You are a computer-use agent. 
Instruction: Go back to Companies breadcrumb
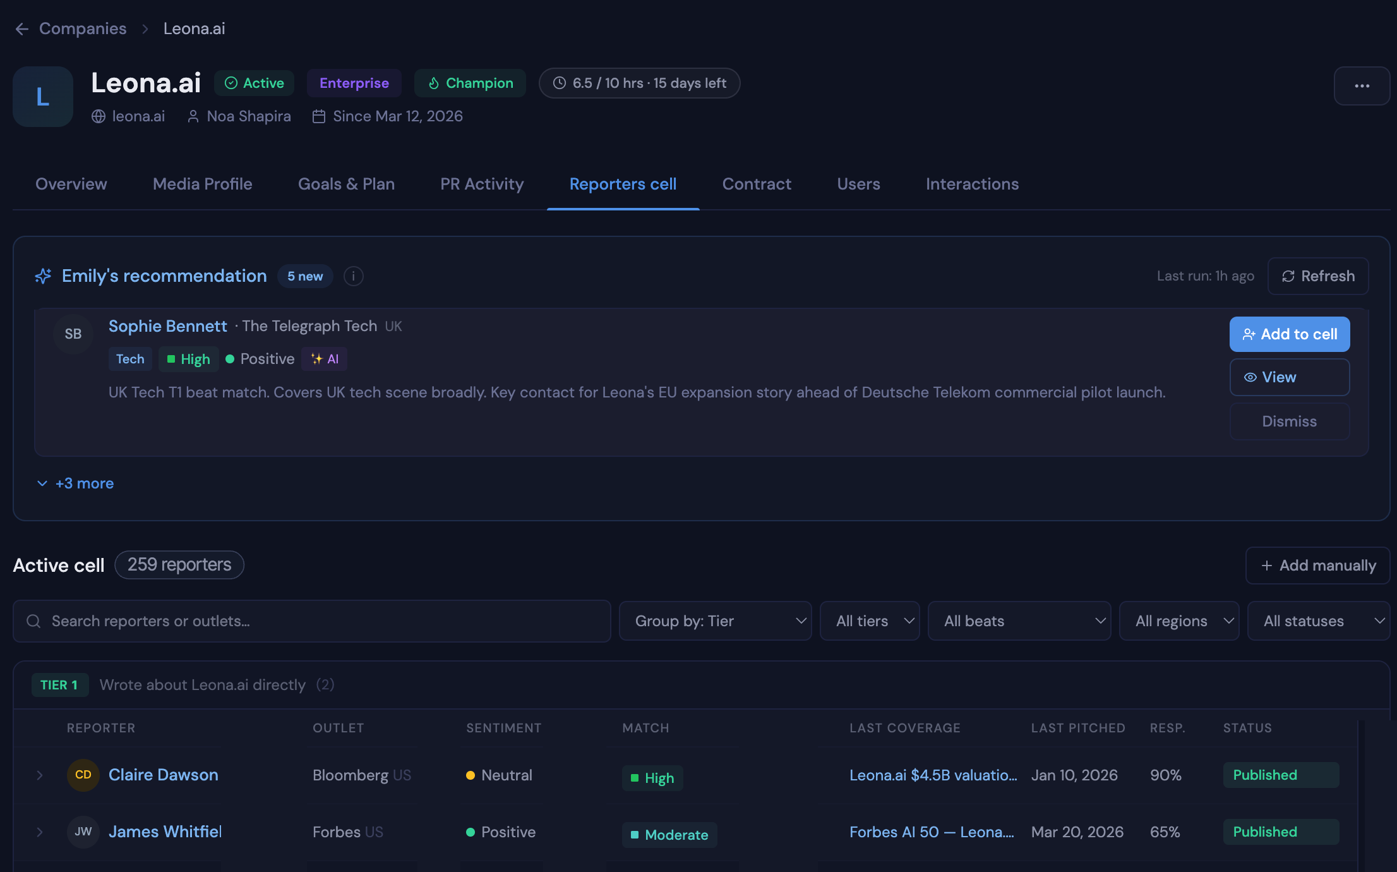[x=83, y=28]
